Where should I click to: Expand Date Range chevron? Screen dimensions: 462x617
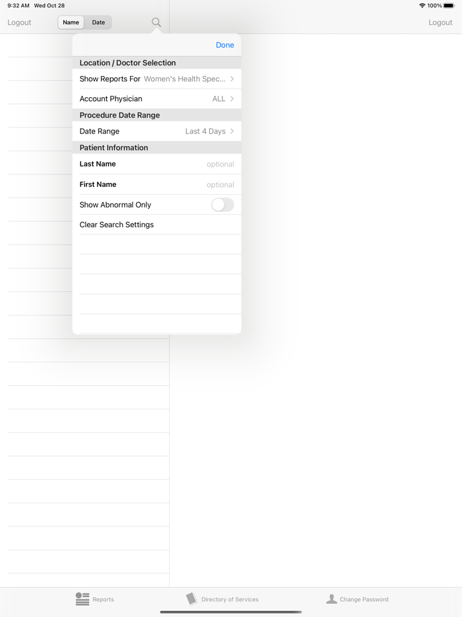click(232, 131)
